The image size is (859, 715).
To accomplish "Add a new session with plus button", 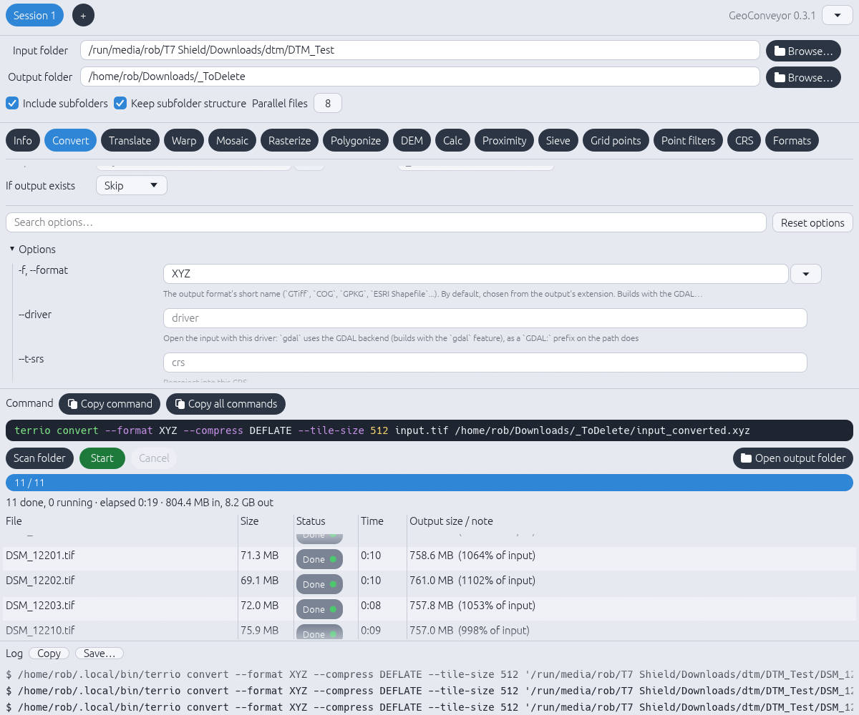I will click(x=83, y=15).
